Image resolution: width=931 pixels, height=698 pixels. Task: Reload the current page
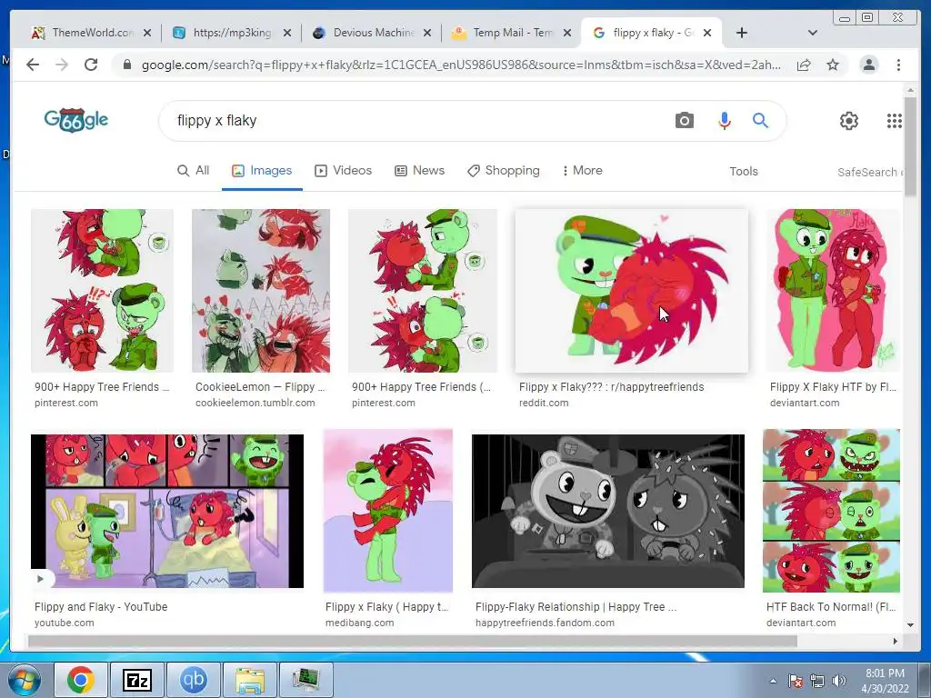(x=91, y=65)
